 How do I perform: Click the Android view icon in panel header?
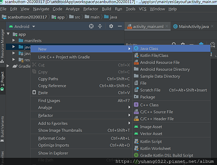tap(11, 26)
